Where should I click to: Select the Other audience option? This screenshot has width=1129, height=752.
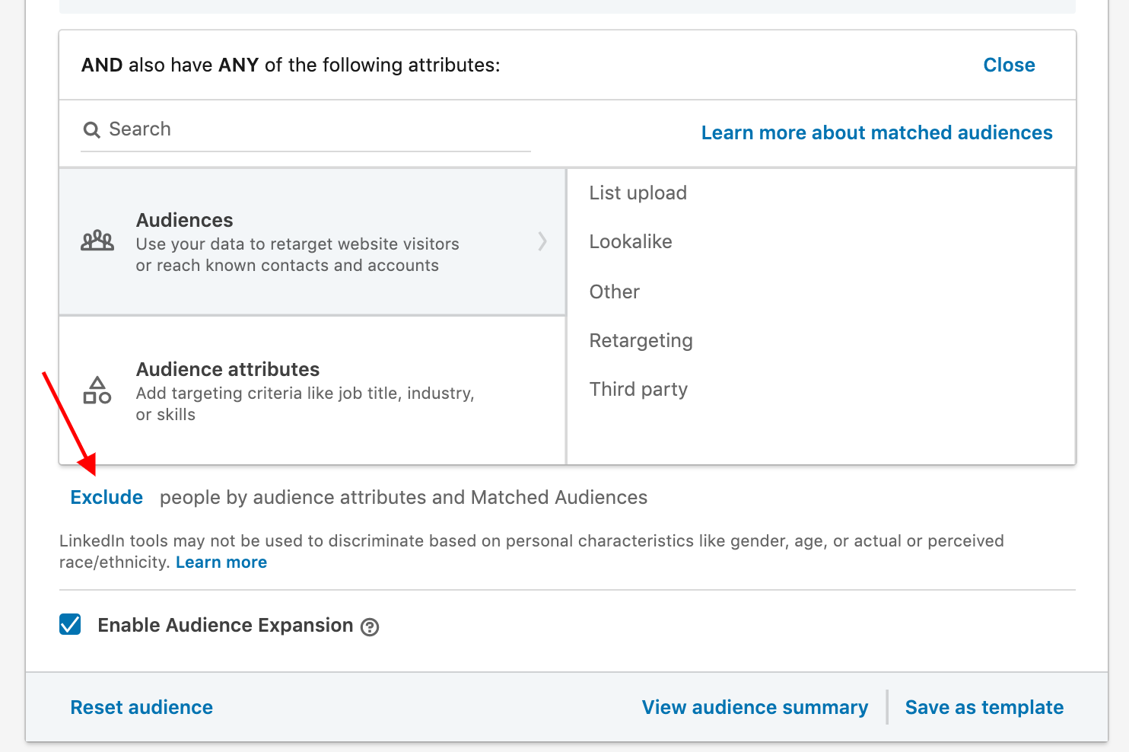pyautogui.click(x=615, y=292)
